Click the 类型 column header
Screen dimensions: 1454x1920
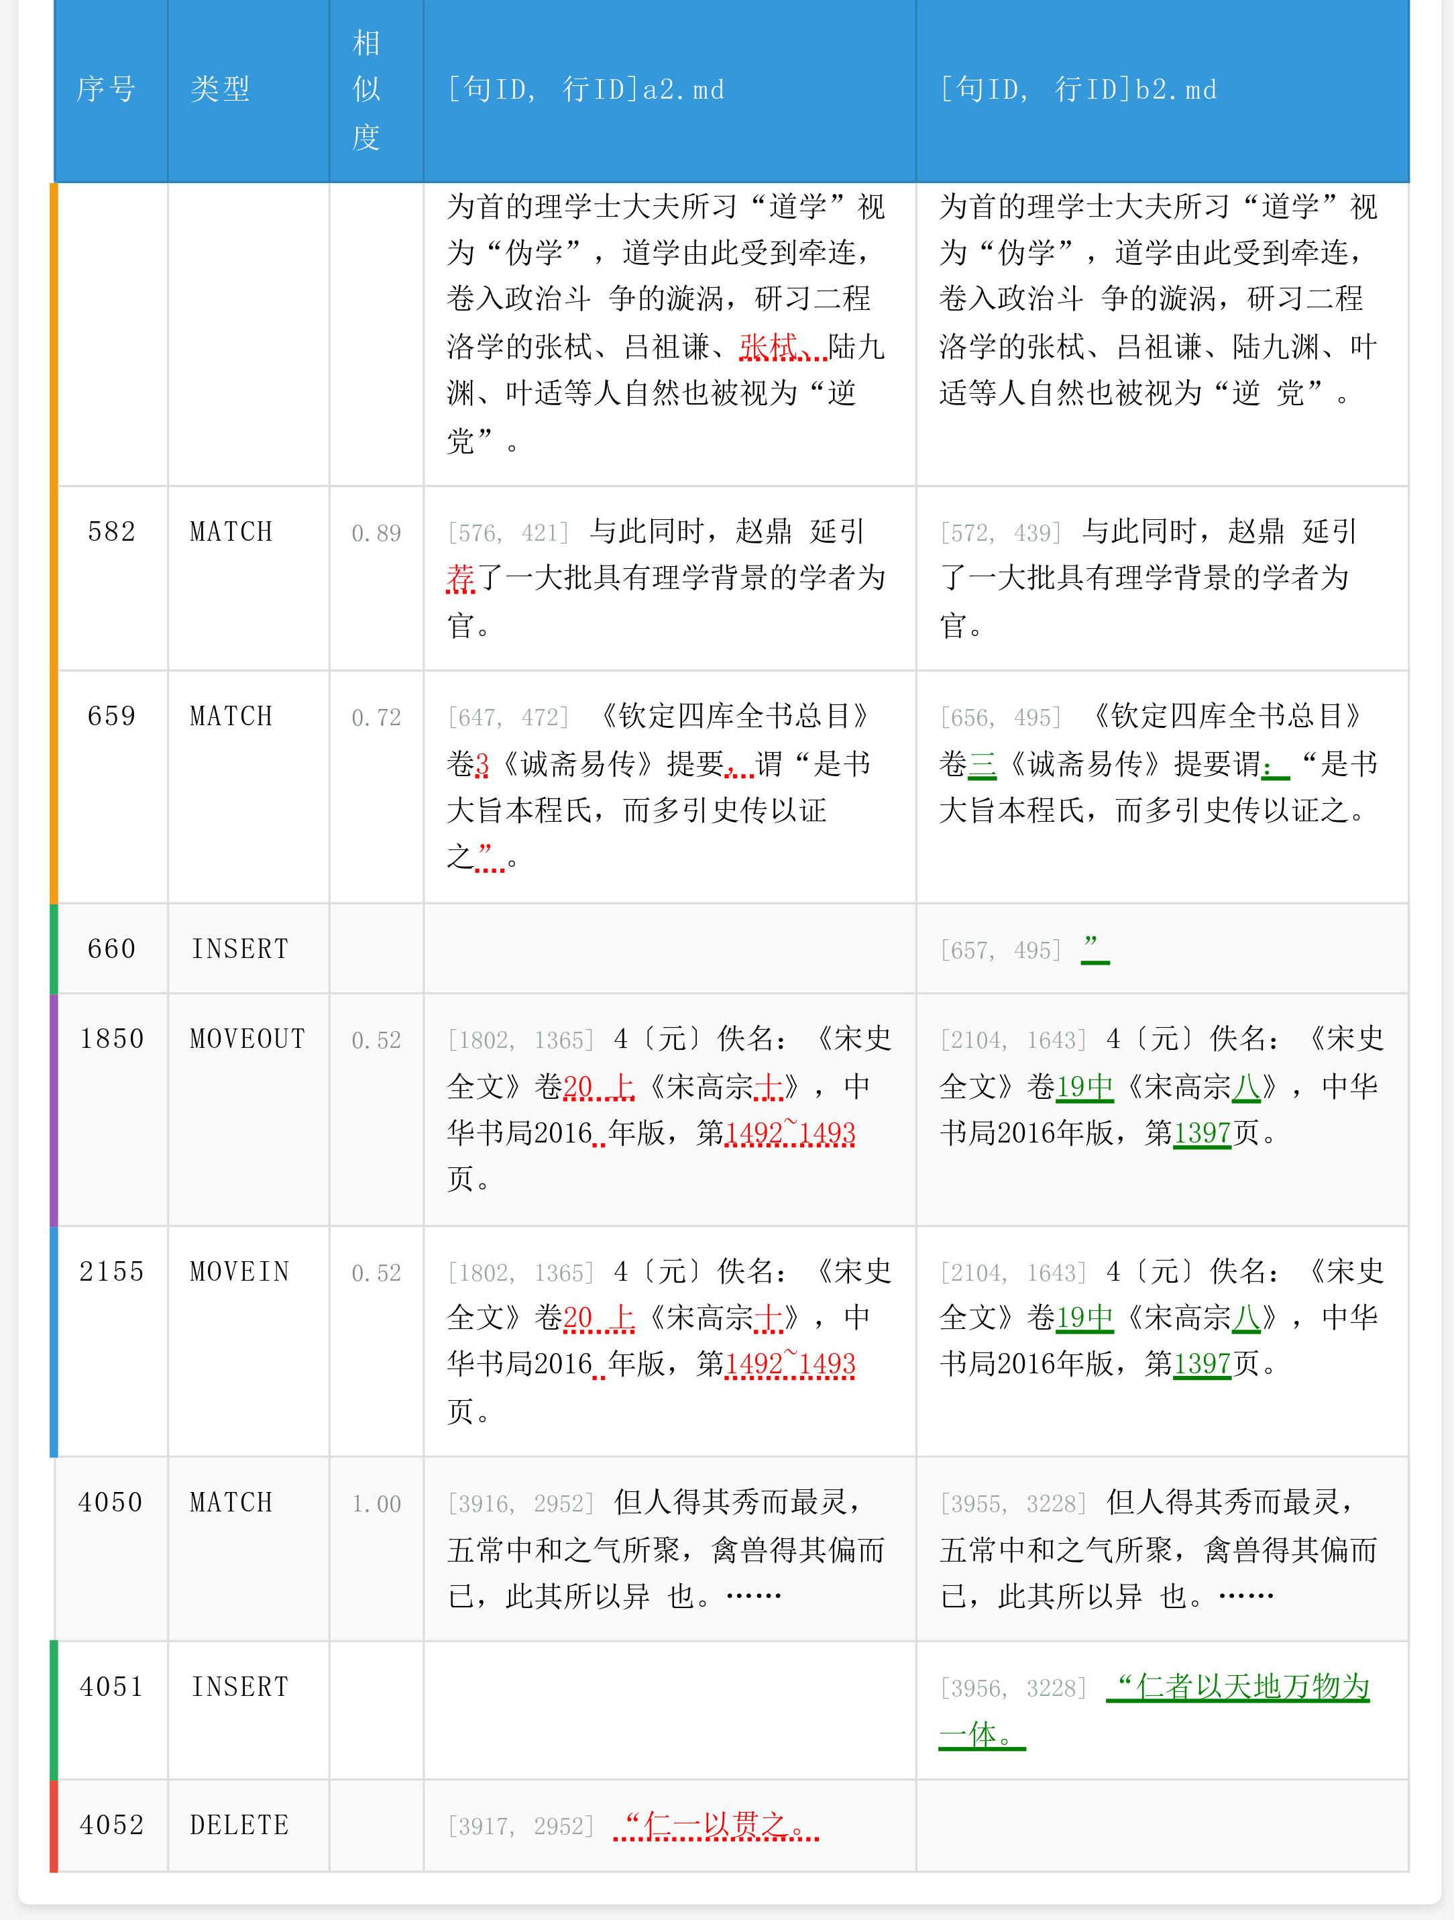point(221,89)
